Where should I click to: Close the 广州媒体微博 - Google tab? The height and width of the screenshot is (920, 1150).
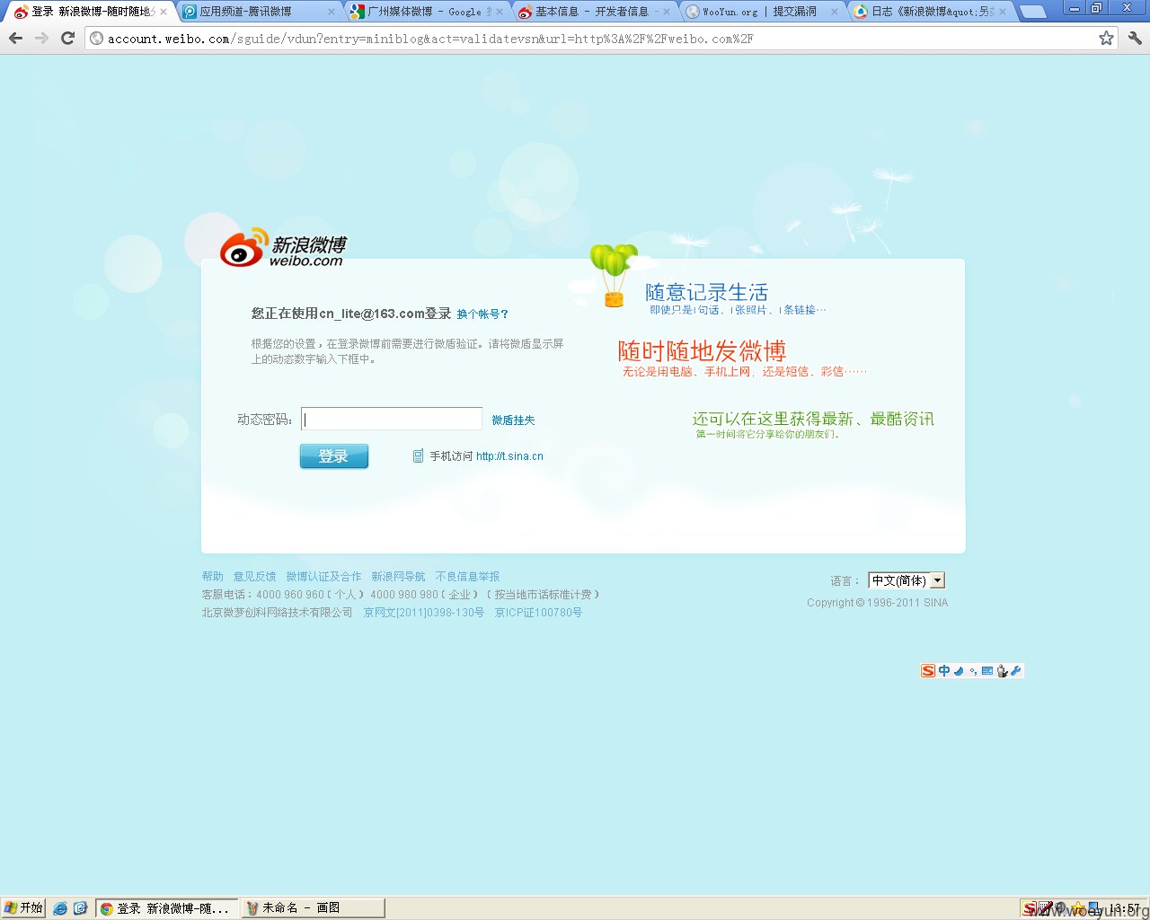(x=500, y=12)
